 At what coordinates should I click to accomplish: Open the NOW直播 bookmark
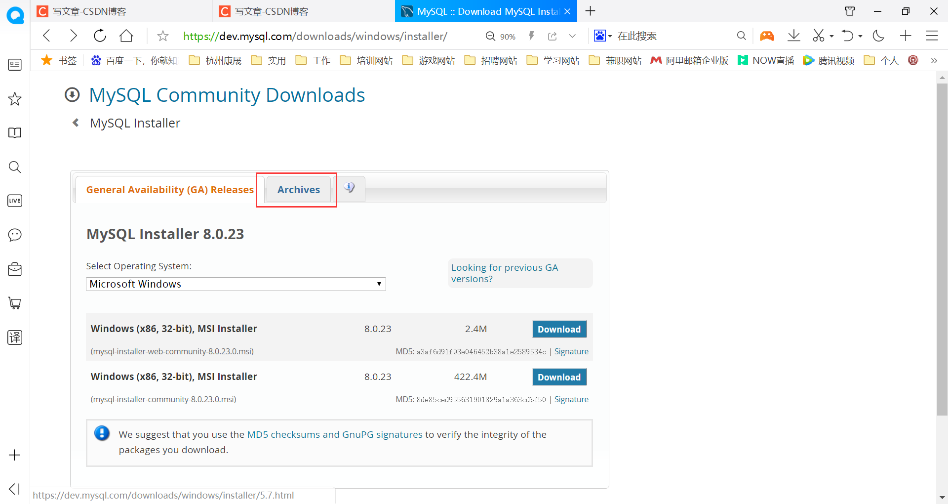tap(765, 60)
